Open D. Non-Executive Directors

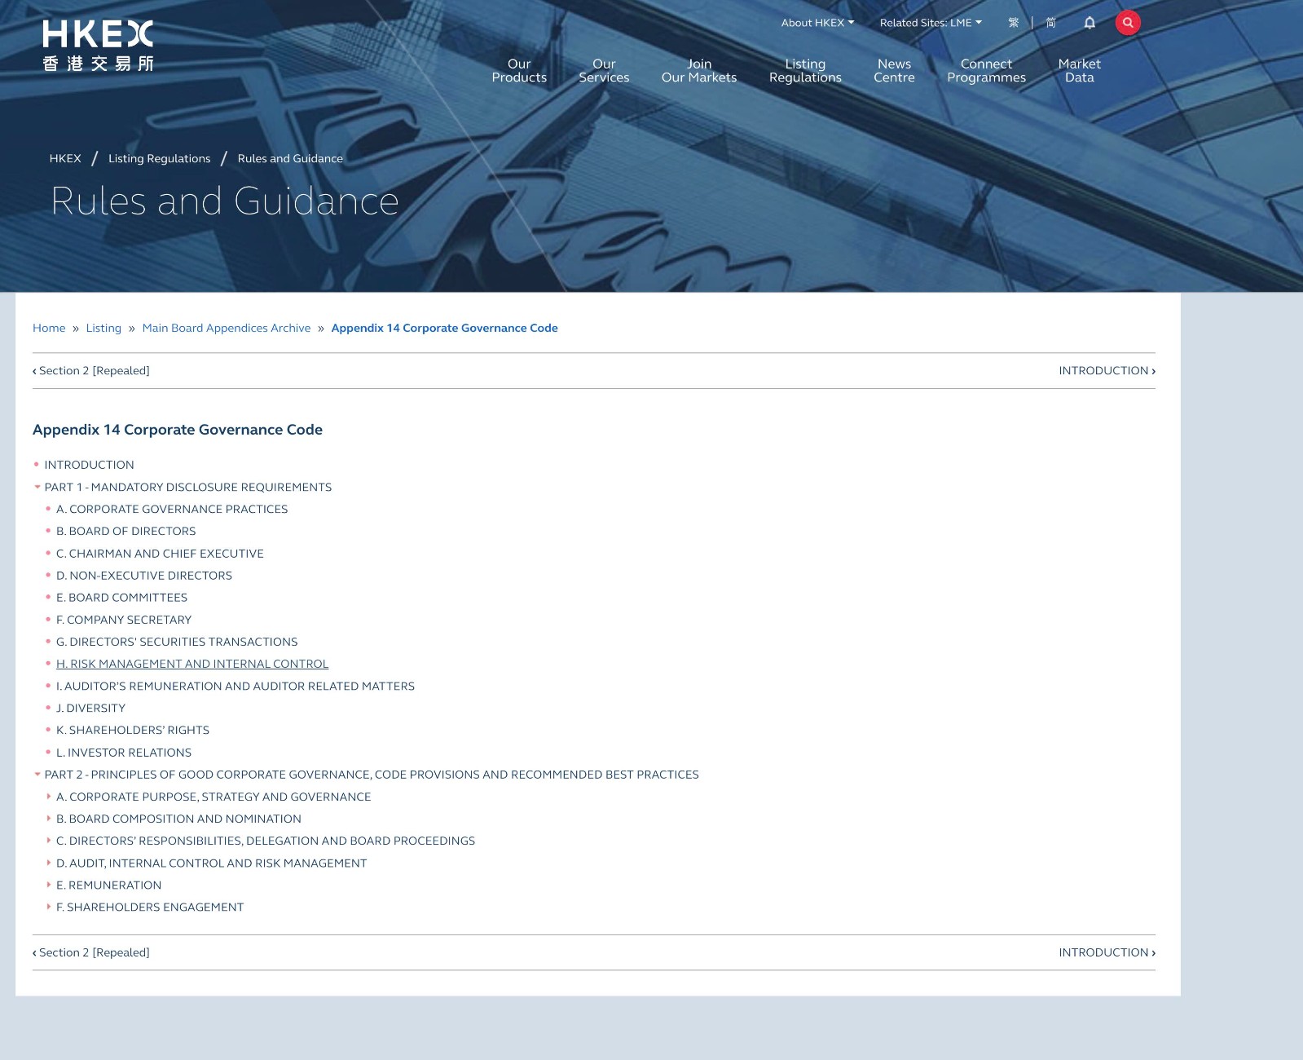pos(144,576)
